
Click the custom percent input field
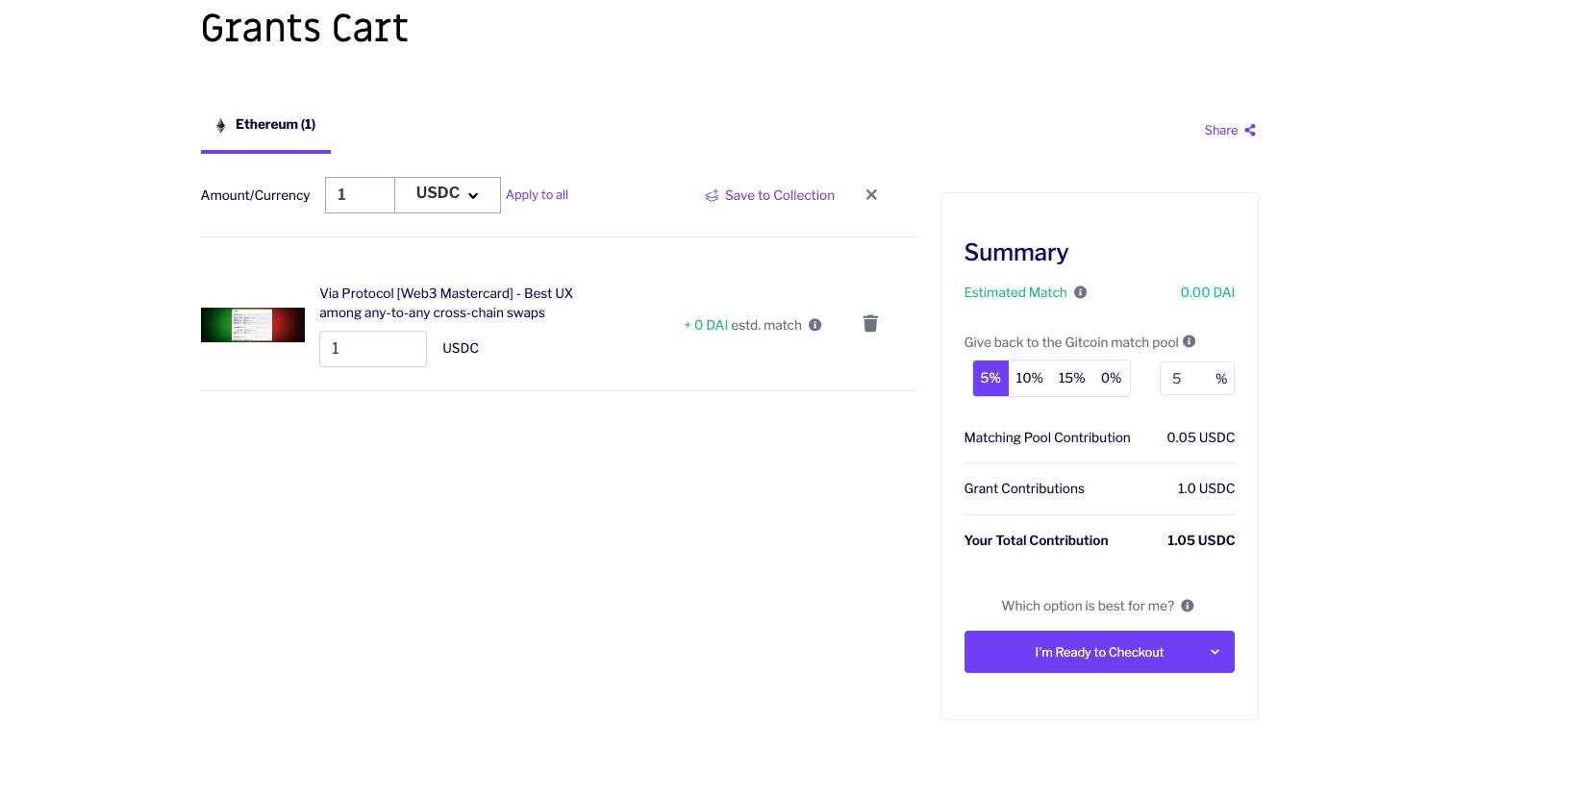[x=1196, y=379]
